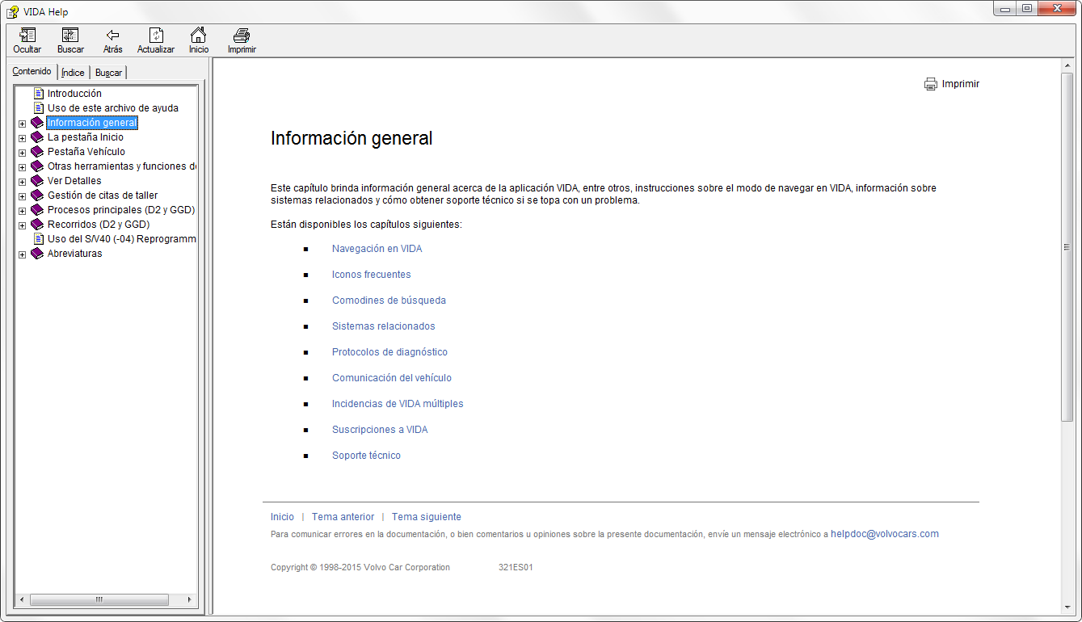Click page icon for Uso de este archivo
This screenshot has width=1082, height=622.
pos(38,108)
